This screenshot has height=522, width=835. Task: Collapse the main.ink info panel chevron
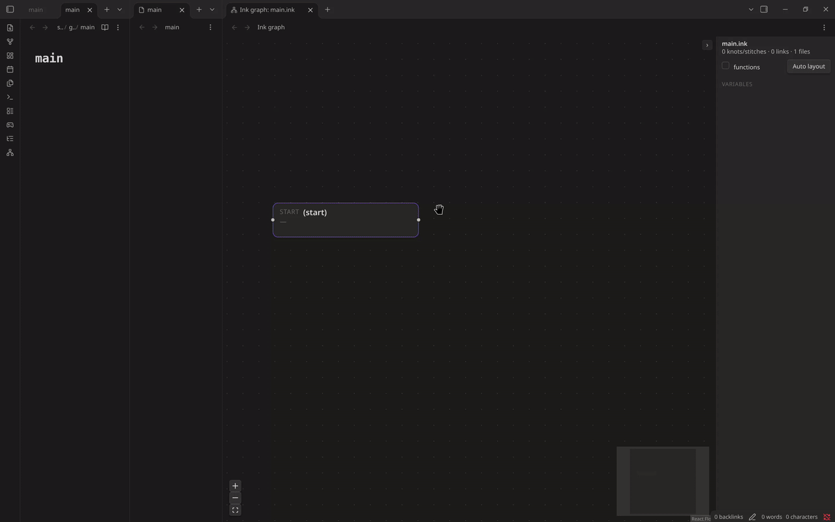click(x=707, y=45)
